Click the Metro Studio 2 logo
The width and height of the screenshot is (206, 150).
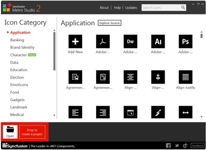coord(22,7)
